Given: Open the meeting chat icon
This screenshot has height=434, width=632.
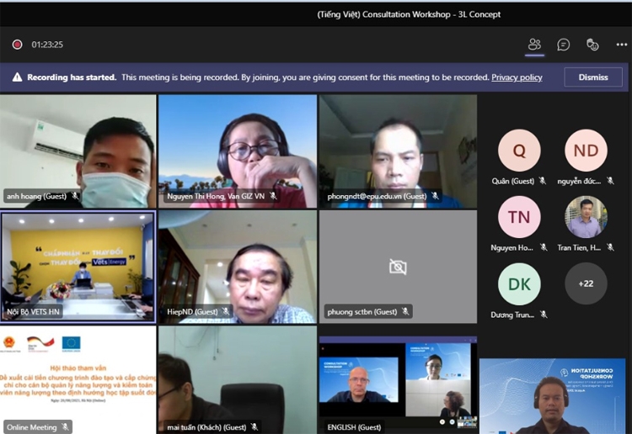Looking at the screenshot, I should click(x=564, y=45).
